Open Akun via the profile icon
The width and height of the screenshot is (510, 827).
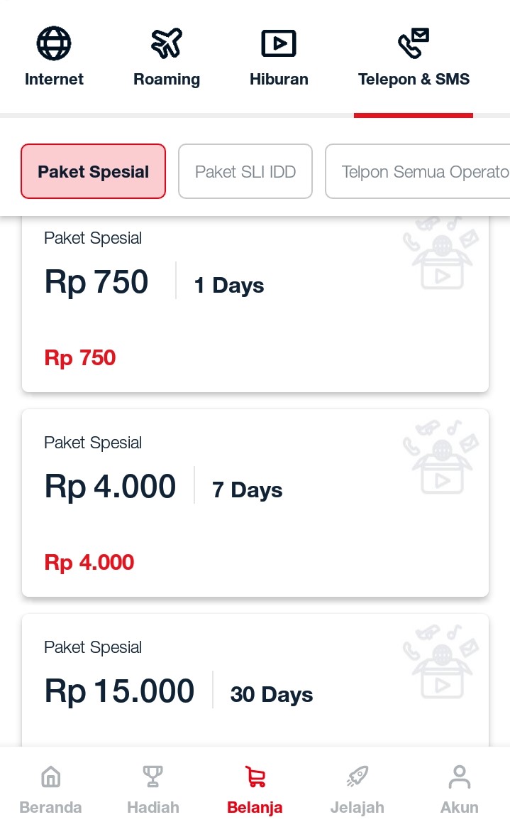click(459, 776)
